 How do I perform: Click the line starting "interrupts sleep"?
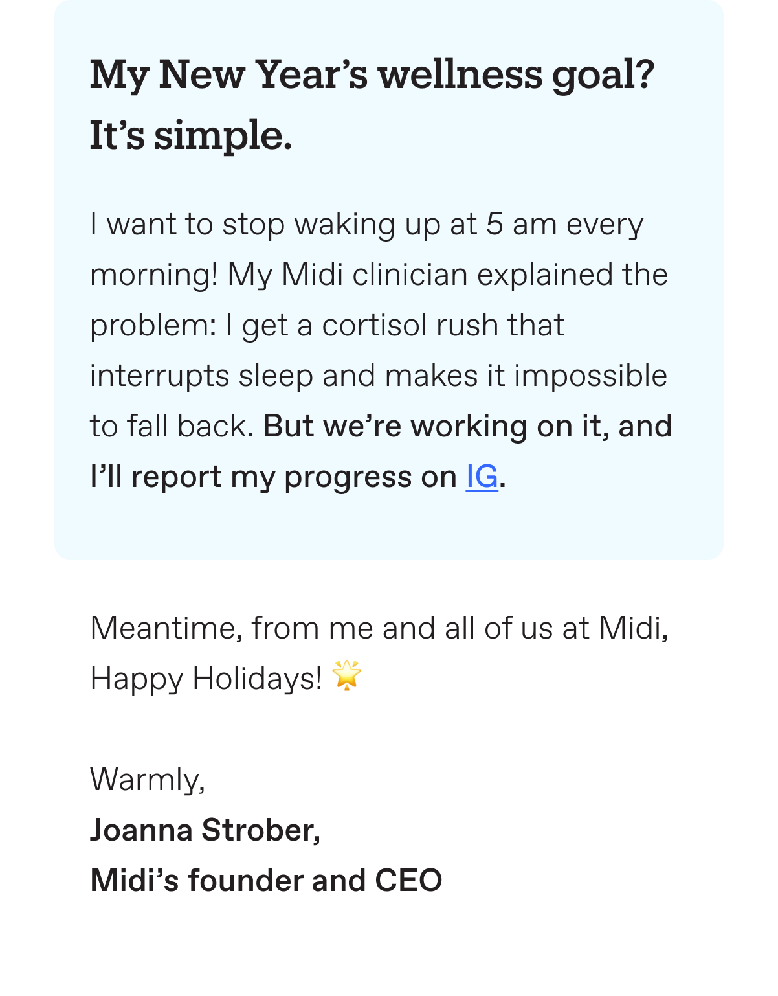379,376
